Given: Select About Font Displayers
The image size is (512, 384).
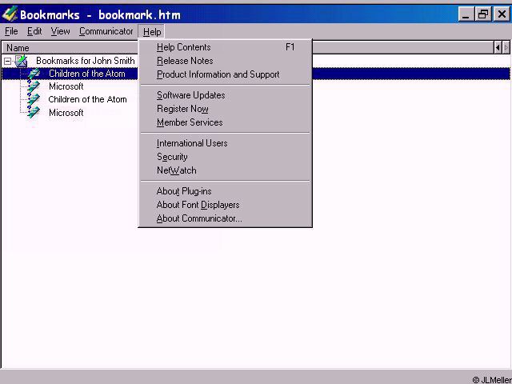Looking at the screenshot, I should pyautogui.click(x=226, y=205).
